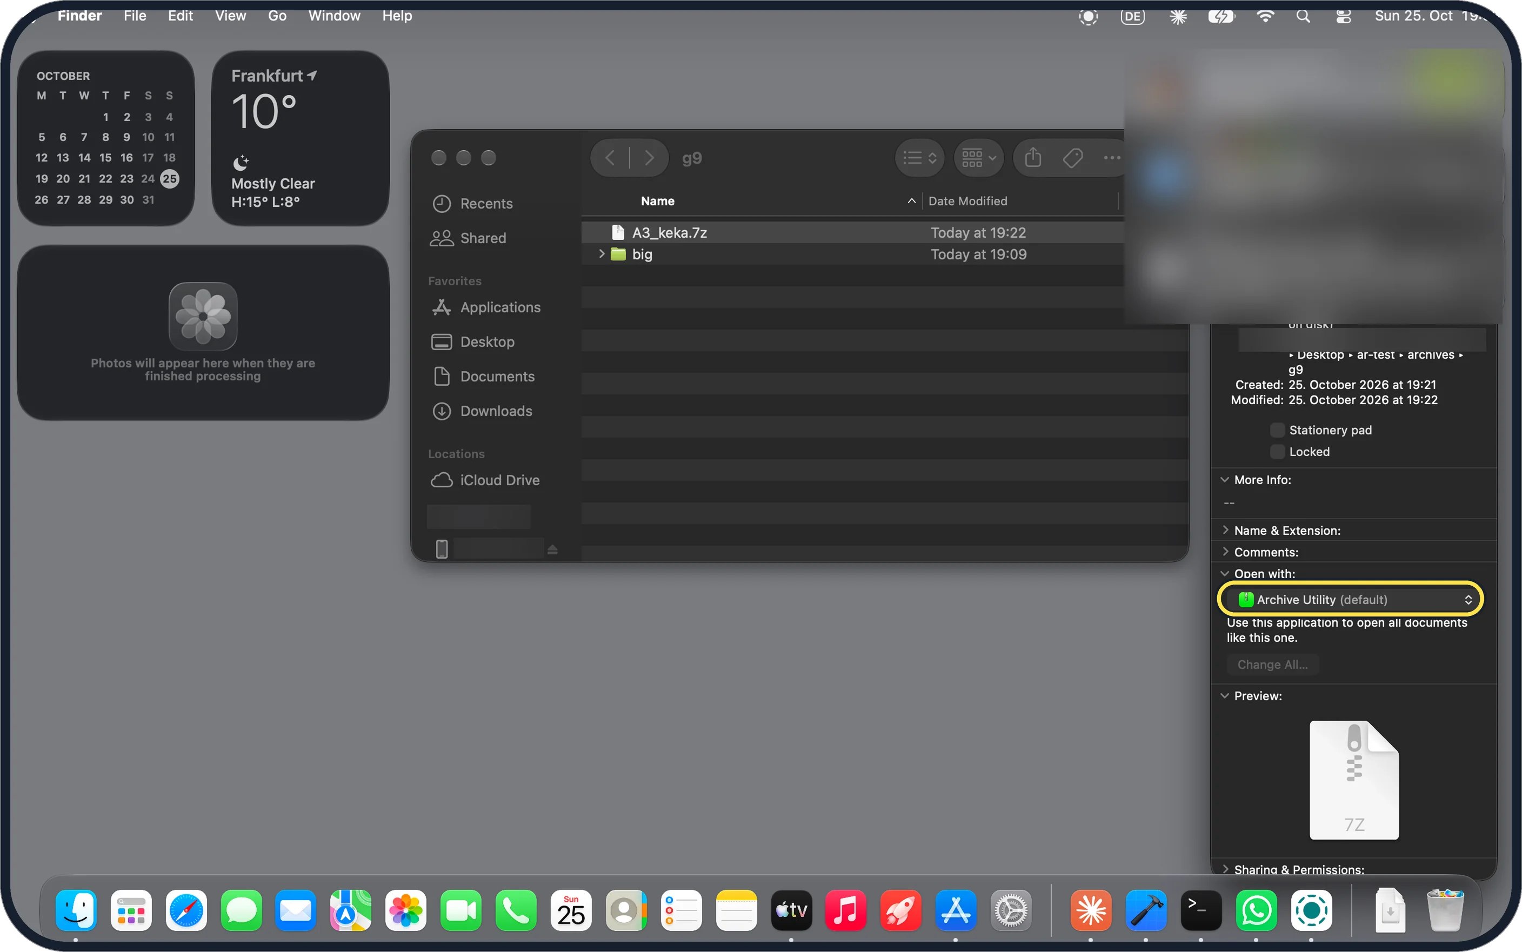1522x952 pixels.
Task: Launch Terminal from the Dock
Action: click(x=1201, y=910)
